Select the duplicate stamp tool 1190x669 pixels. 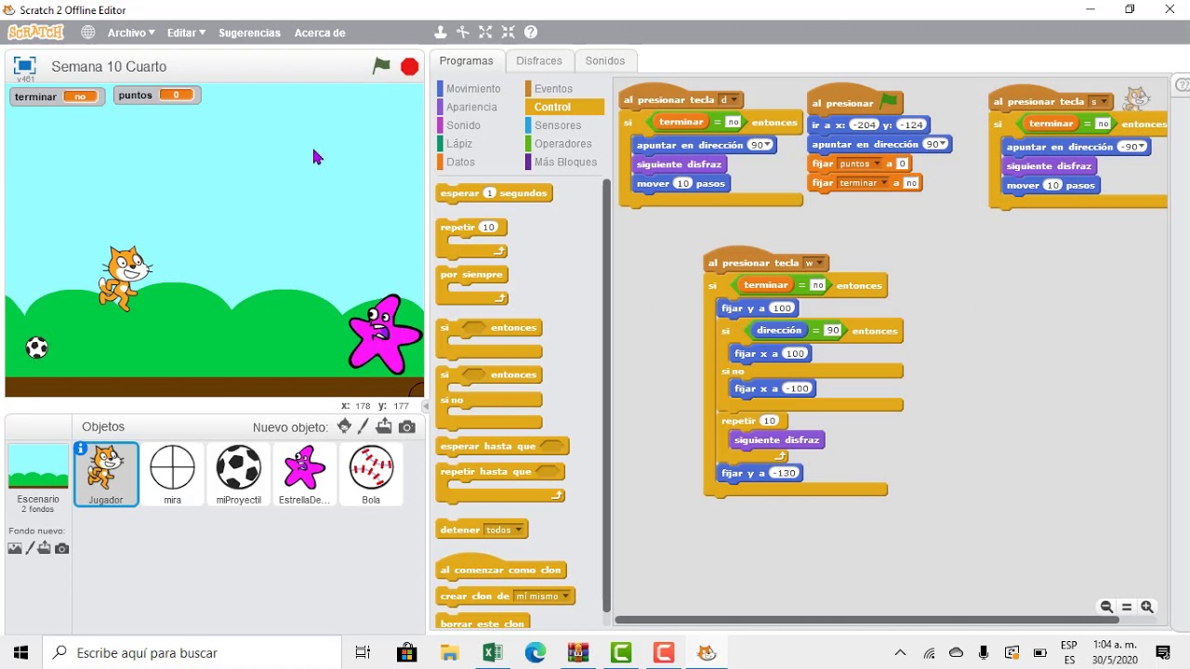tap(441, 33)
